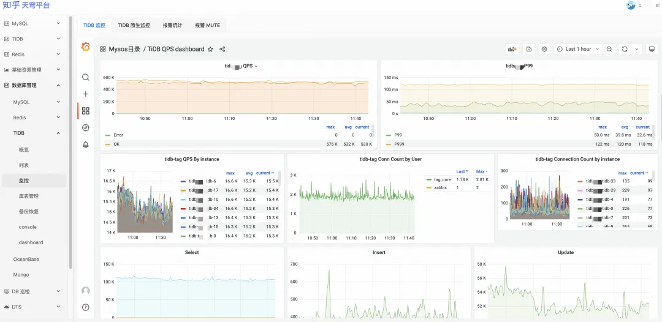Viewport: 662px width, 322px height.
Task: Click the Grafana logo icon
Action: click(x=85, y=47)
